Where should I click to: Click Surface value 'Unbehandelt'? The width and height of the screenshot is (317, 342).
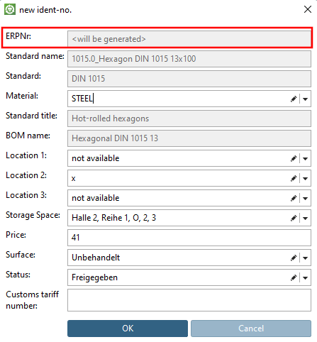coord(96,258)
